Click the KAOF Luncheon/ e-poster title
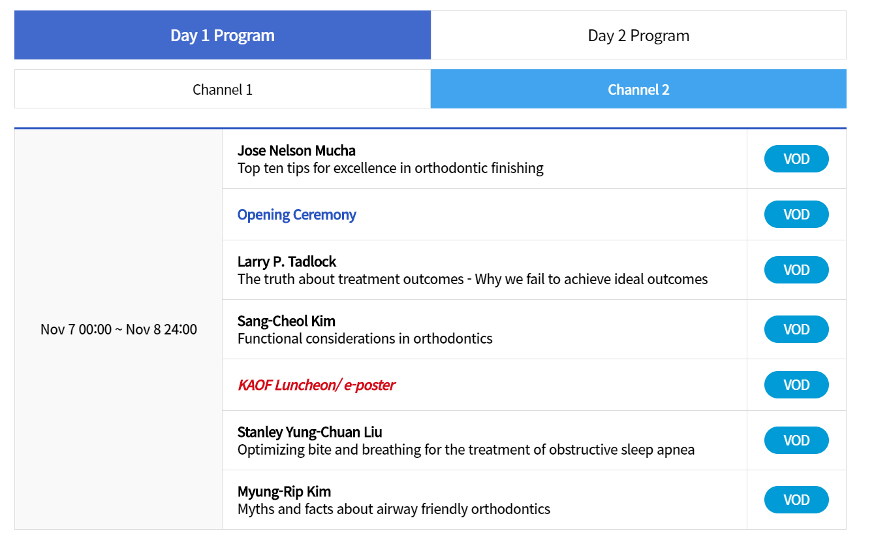 [317, 385]
